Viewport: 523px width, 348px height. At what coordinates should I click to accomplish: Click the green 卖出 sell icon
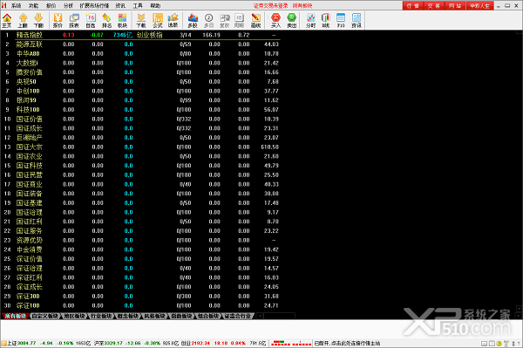click(291, 20)
